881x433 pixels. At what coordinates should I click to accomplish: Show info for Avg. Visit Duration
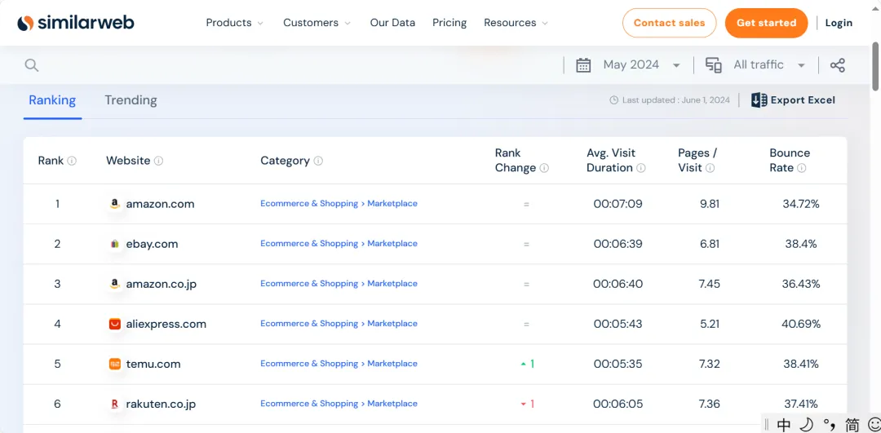coord(641,168)
